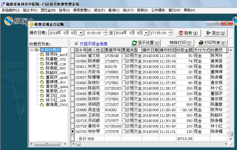Select cashier 黄卫红_334 in tree
The image size is (237, 150).
[56, 96]
